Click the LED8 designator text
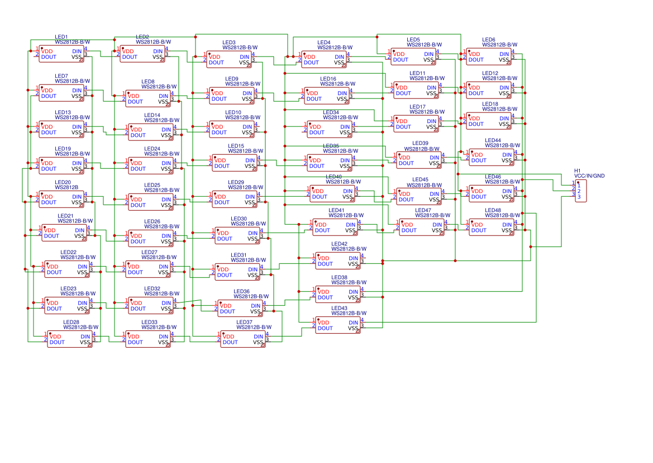This screenshot has width=653, height=463. click(x=148, y=82)
